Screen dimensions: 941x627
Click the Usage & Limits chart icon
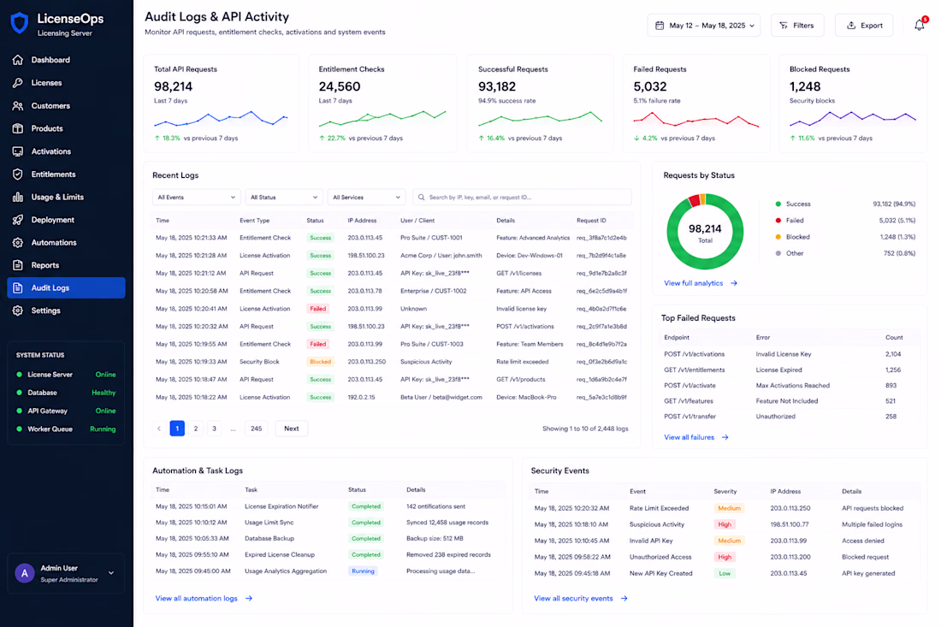point(18,197)
